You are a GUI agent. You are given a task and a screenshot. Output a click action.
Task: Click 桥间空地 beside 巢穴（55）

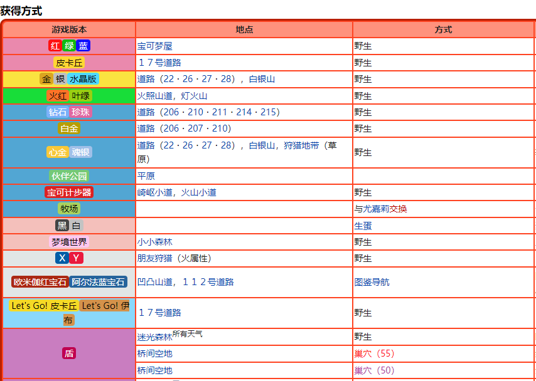pyautogui.click(x=155, y=353)
